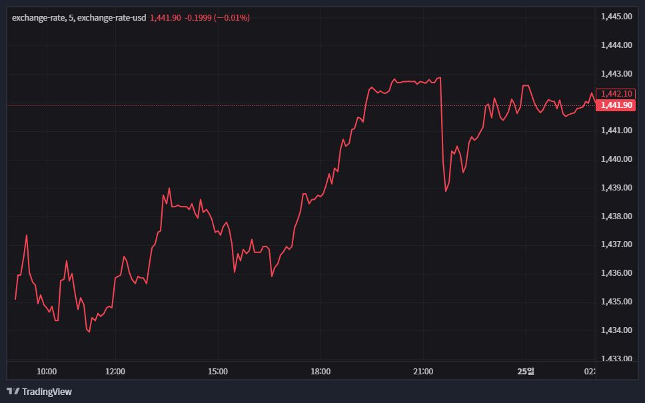Select the 21:00 time axis label
Screen dimensions: 645x403
click(x=423, y=371)
